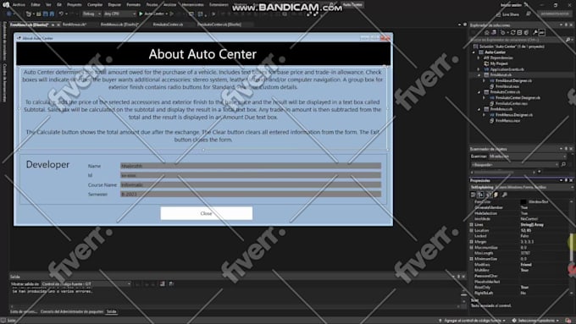
Task: Open the Depurar menu
Action: pyautogui.click(x=114, y=5)
